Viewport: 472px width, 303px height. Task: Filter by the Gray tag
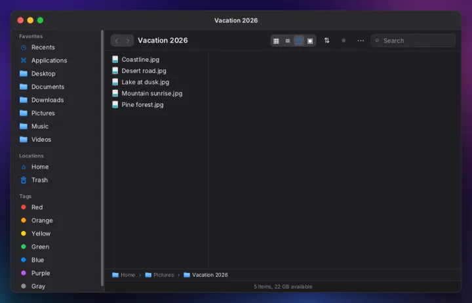pyautogui.click(x=59, y=287)
